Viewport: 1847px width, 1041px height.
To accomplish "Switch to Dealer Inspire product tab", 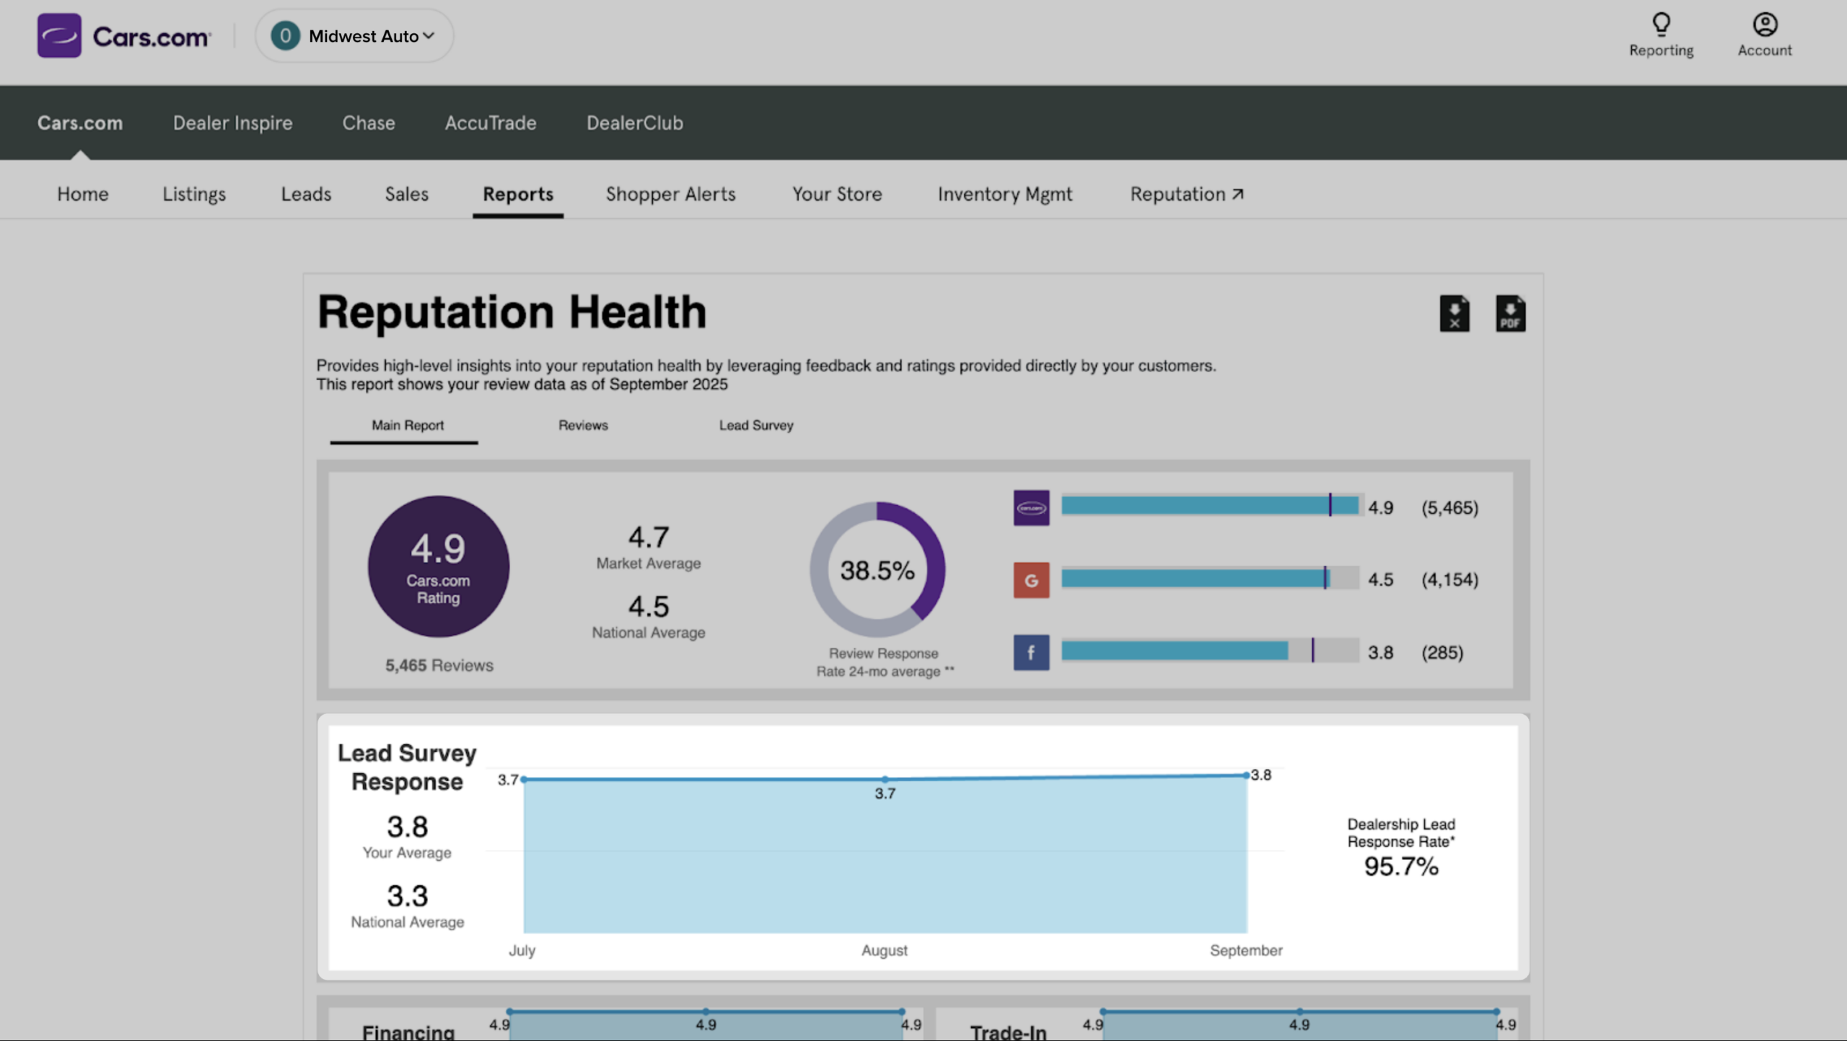I will point(232,123).
